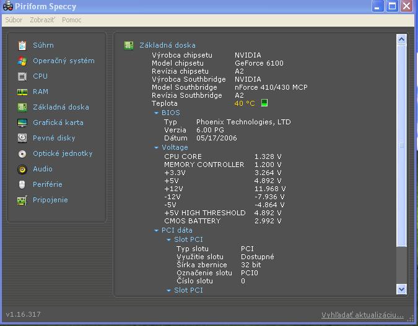Click the Súhrn clipboard icon
This screenshot has height=326, width=418.
pyautogui.click(x=22, y=46)
